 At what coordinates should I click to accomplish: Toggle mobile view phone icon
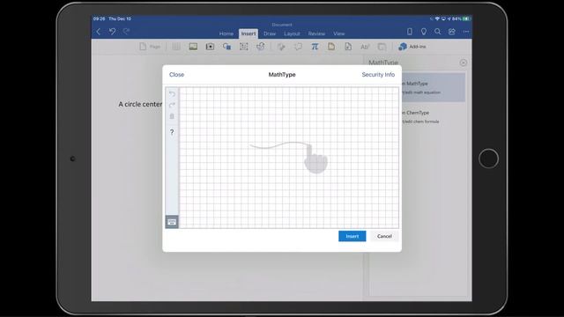coord(410,32)
